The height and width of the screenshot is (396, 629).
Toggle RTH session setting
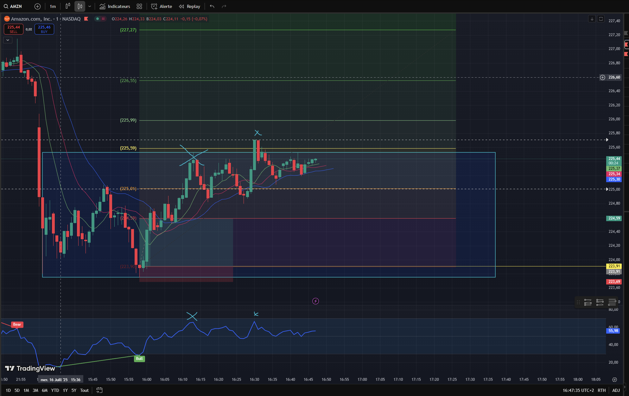click(x=602, y=390)
